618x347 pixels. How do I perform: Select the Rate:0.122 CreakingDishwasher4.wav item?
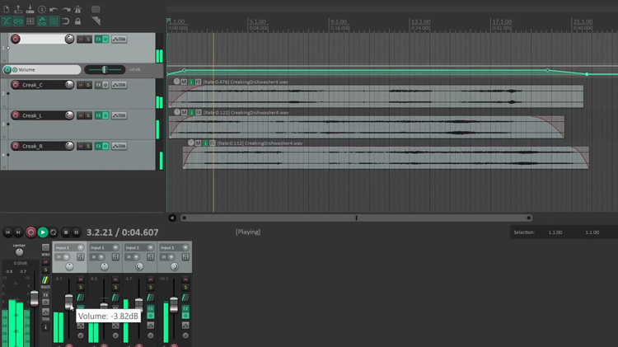pos(367,127)
